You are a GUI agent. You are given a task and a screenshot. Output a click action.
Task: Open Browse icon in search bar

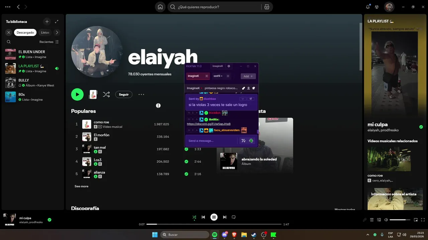click(x=266, y=7)
